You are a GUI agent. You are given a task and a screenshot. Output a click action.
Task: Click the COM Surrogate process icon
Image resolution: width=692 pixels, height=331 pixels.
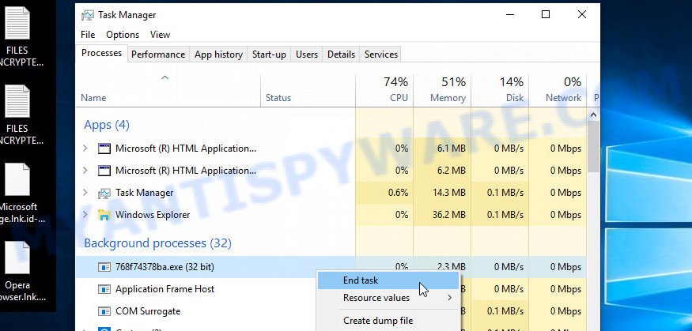tap(104, 311)
